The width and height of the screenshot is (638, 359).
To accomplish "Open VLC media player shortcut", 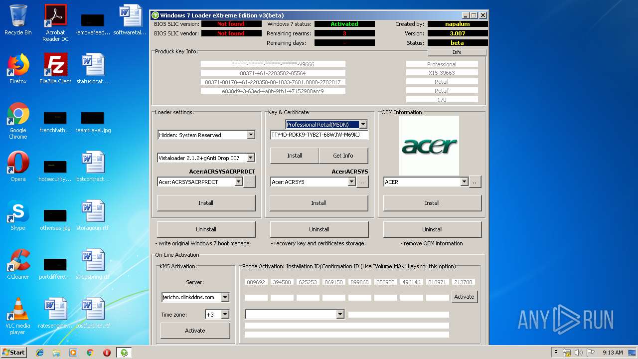I will click(18, 316).
